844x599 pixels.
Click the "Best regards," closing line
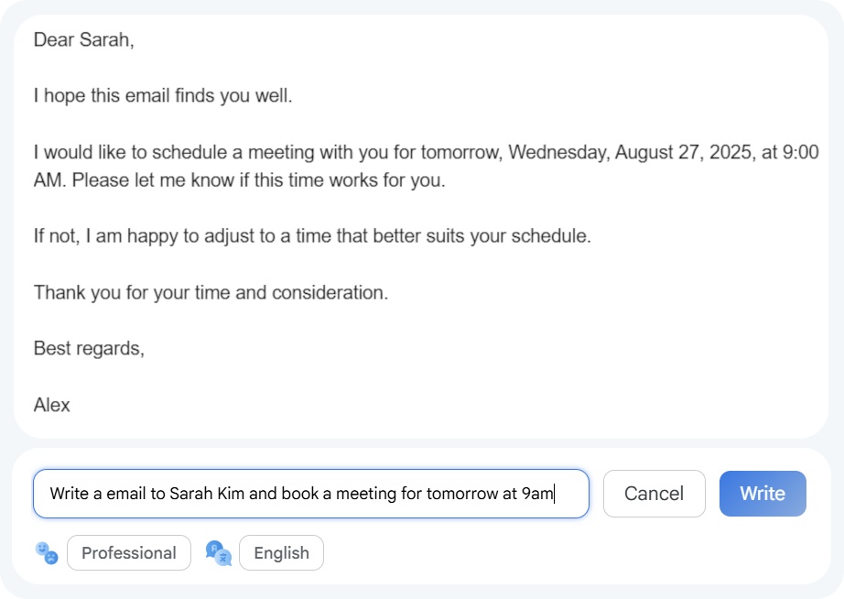(89, 349)
